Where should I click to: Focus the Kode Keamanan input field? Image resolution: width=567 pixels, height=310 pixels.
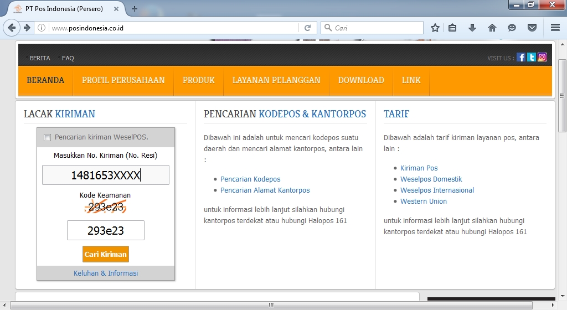(106, 230)
